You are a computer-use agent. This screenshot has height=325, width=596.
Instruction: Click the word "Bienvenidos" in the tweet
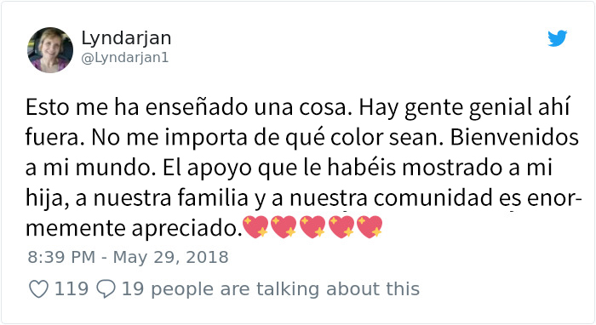click(514, 137)
